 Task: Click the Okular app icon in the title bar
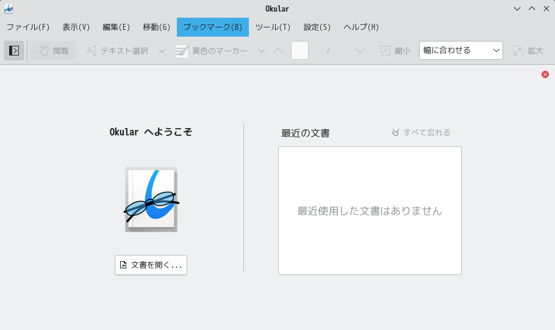9,9
